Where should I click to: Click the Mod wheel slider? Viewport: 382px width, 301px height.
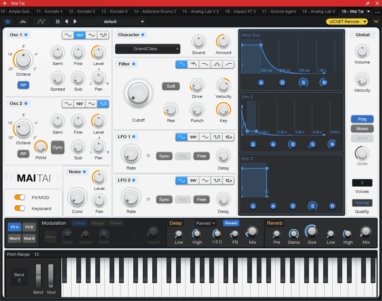[x=51, y=276]
